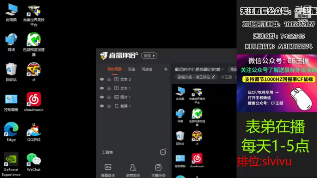Hide the 文本 2 source
Viewport: 317px width, 178px height.
click(x=102, y=80)
